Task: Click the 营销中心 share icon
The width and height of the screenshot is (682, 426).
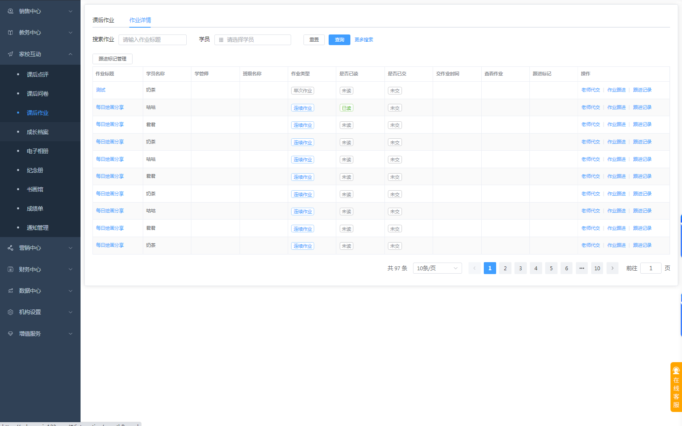Action: pos(10,248)
